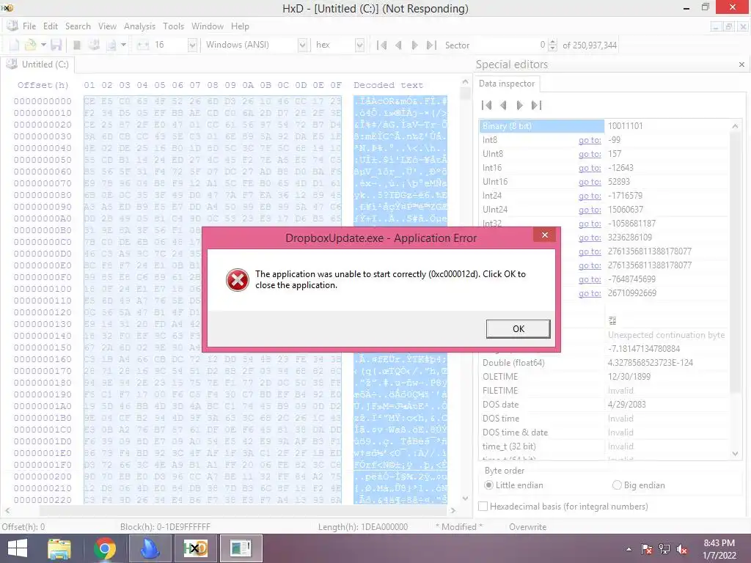The width and height of the screenshot is (751, 563).
Task: Click the Data inspector scroll up arrow
Action: click(x=735, y=126)
